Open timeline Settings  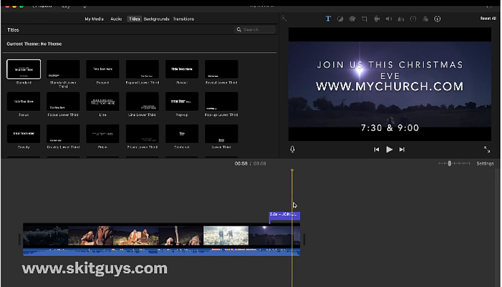(x=484, y=164)
